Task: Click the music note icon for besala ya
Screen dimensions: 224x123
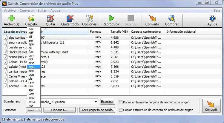Action: (6, 47)
